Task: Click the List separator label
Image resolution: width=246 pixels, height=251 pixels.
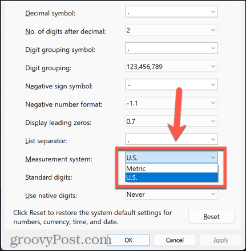Action: click(x=46, y=141)
